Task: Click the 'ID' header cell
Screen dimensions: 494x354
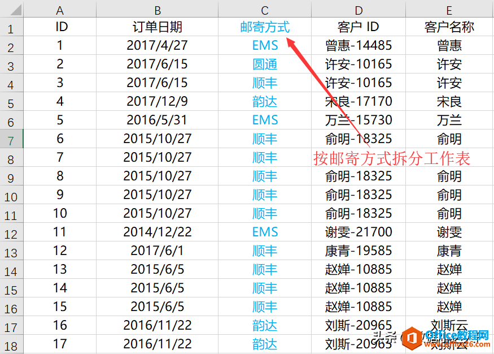Action: click(60, 27)
